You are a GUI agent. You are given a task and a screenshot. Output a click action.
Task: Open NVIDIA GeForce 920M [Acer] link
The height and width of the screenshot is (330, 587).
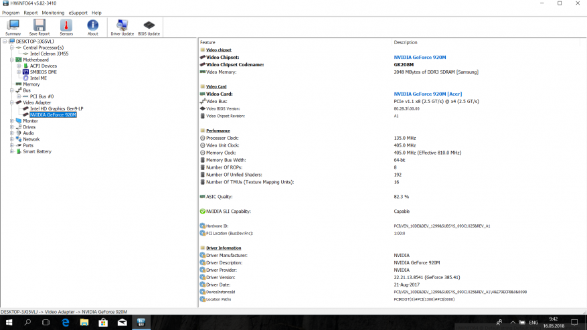428,94
